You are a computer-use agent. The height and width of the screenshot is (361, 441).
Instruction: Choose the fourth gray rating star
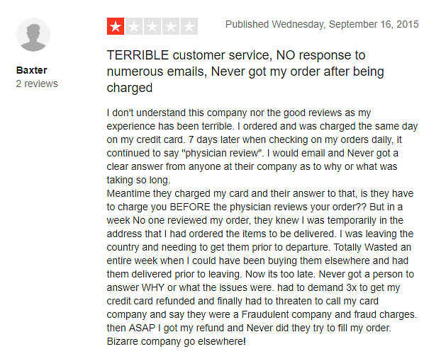[x=171, y=26]
